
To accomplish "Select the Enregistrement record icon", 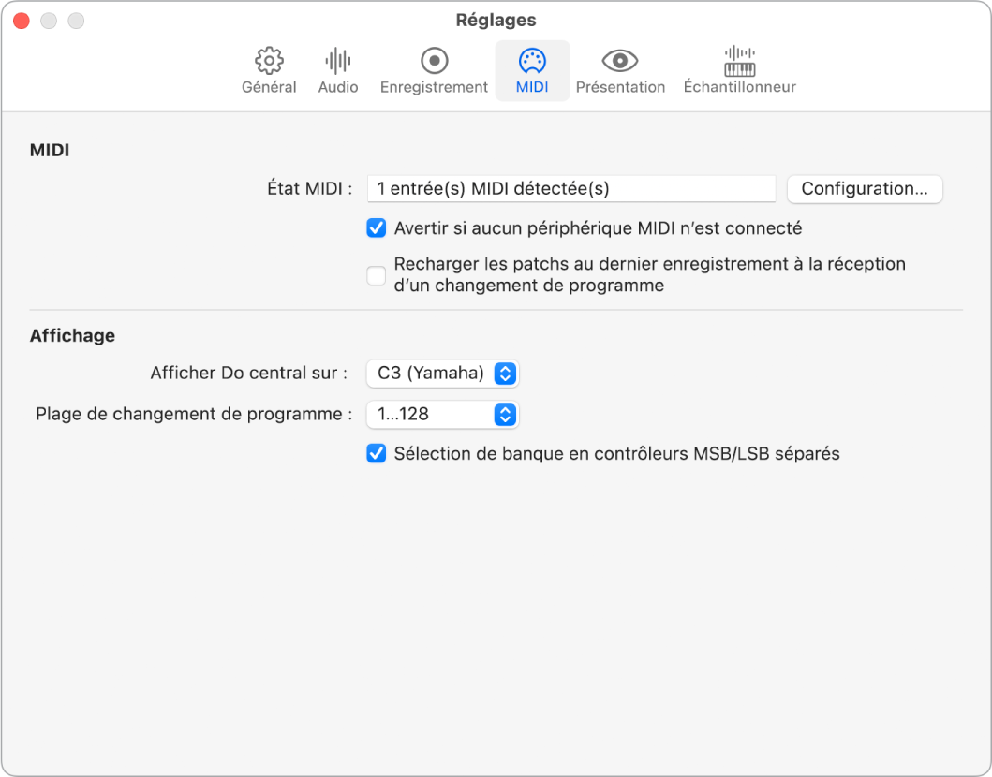I will [434, 61].
